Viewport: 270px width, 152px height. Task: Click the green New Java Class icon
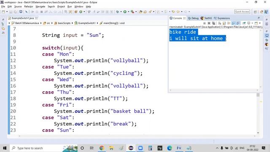[x=81, y=12]
